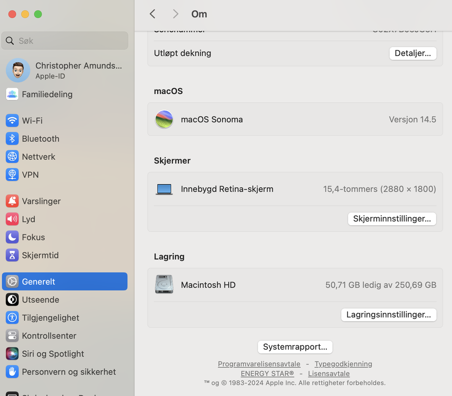Select Skjermtid label in sidebar
This screenshot has width=452, height=396.
(40, 255)
